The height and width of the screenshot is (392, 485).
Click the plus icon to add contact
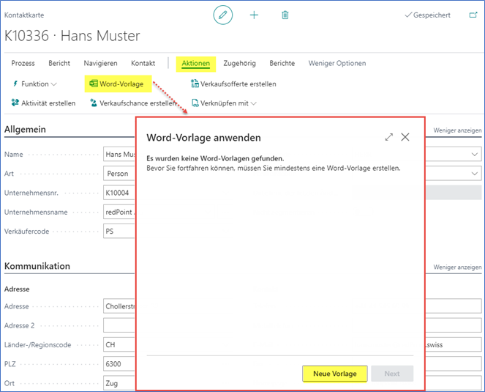(x=254, y=15)
